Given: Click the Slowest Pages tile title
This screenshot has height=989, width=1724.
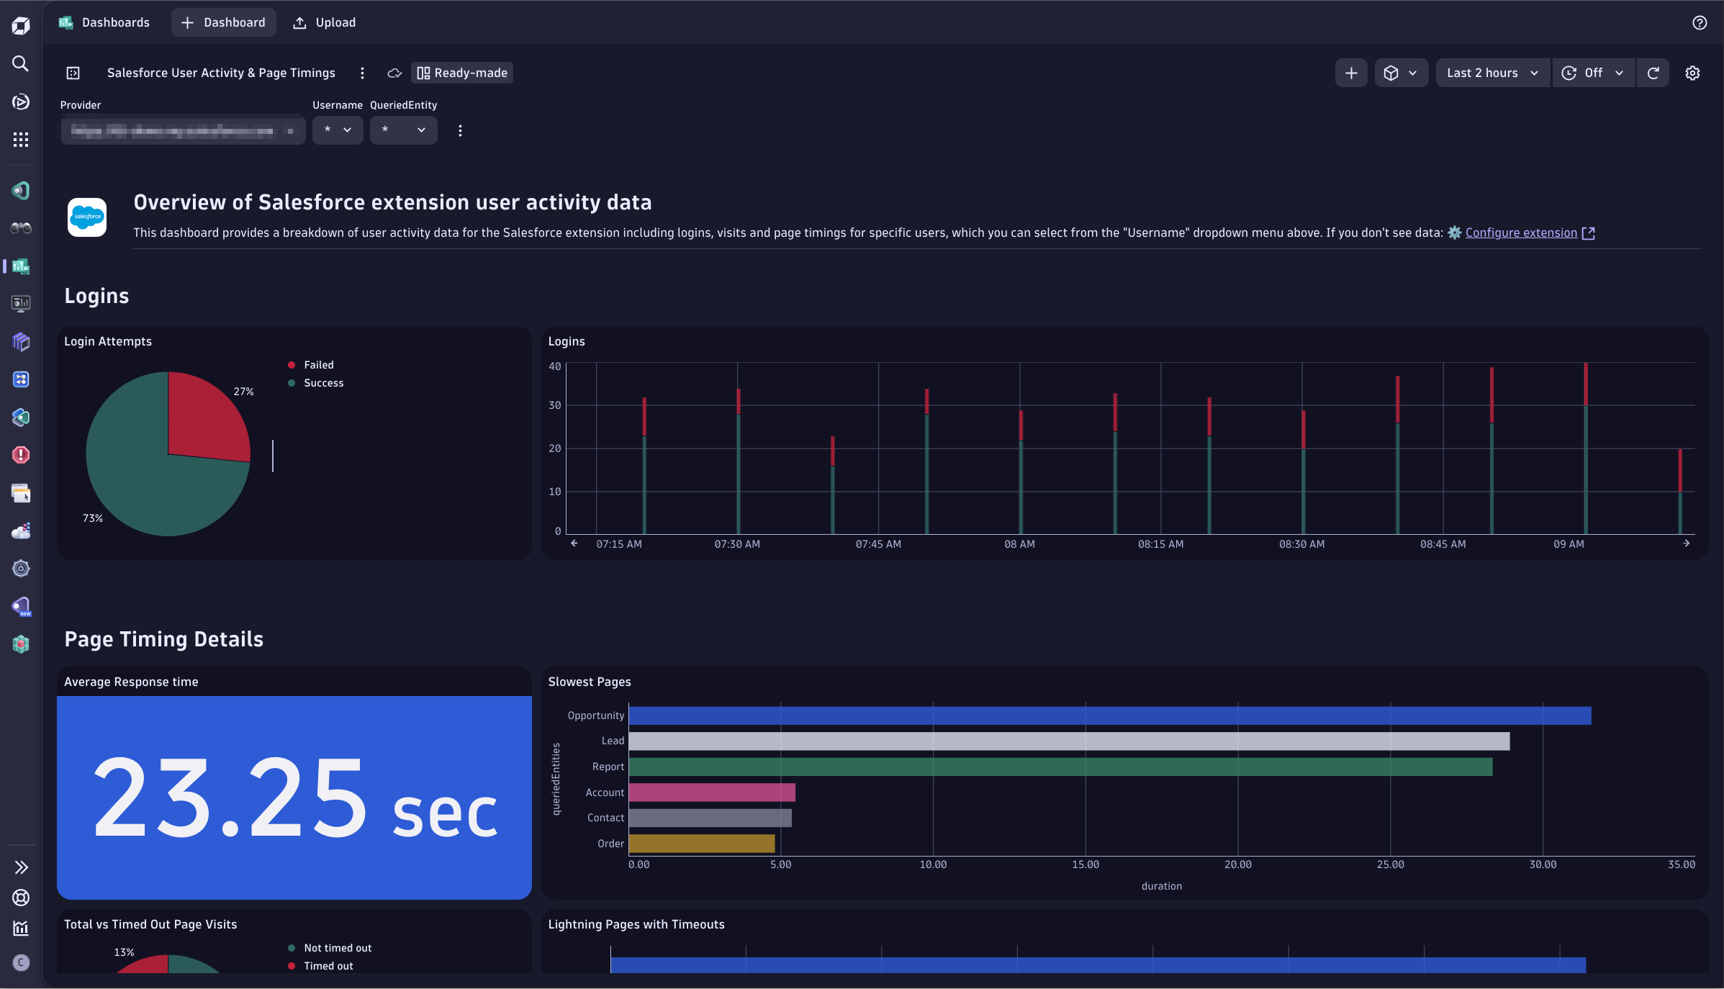Looking at the screenshot, I should coord(590,682).
